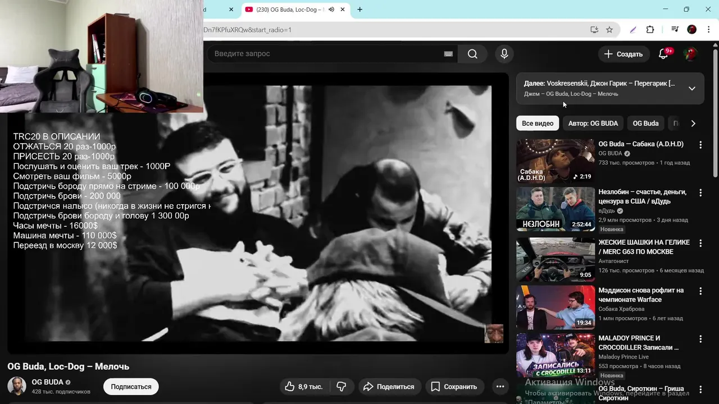Restore down the browser window
Screen dimensions: 719x404
pyautogui.click(x=686, y=10)
